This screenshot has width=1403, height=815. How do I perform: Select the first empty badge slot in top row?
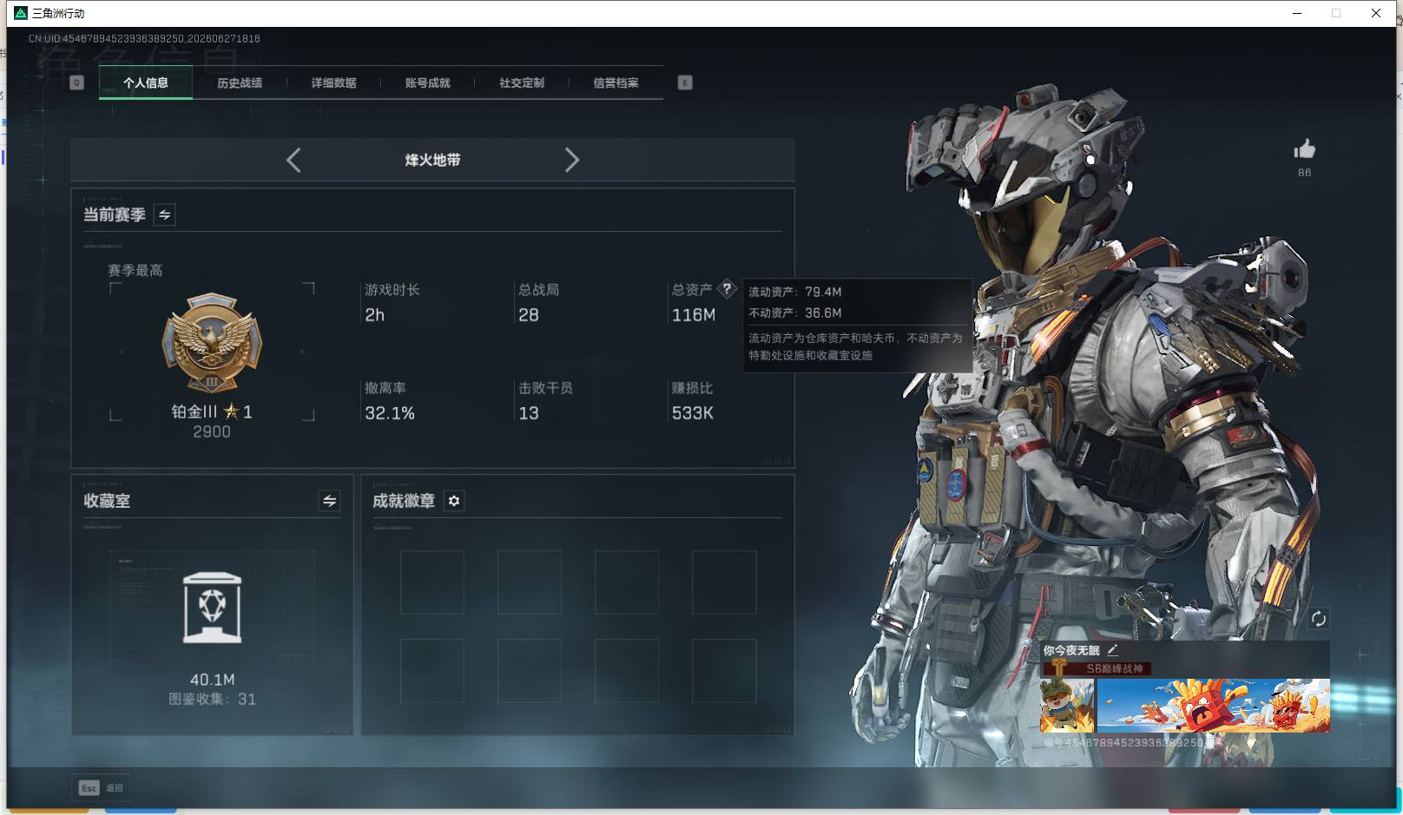click(x=432, y=582)
